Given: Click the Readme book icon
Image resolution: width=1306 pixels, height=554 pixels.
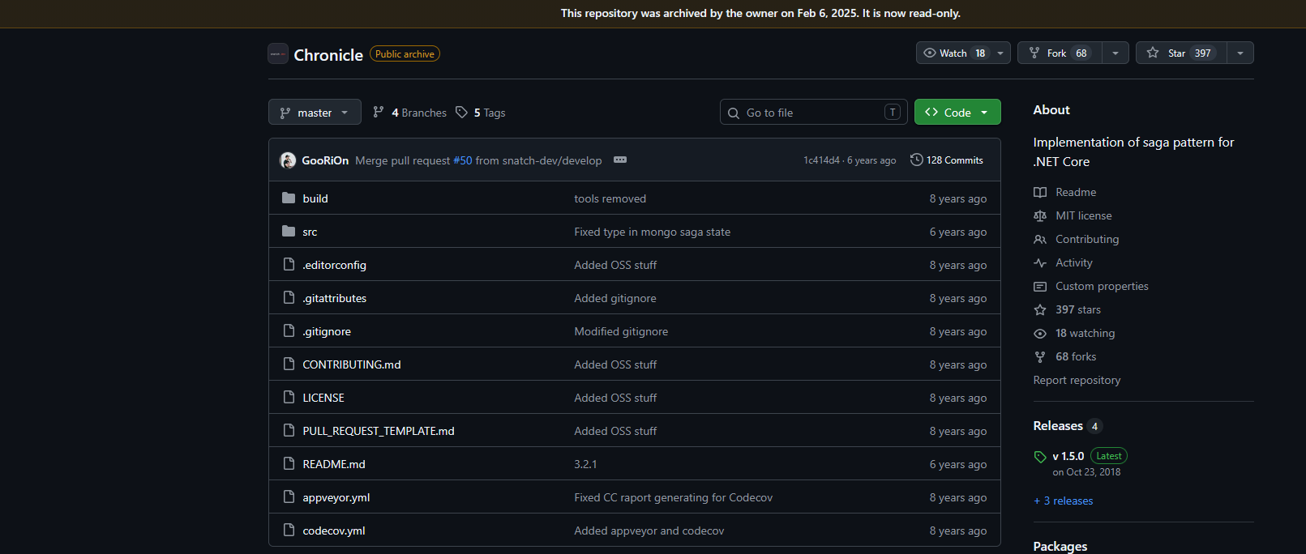Looking at the screenshot, I should pyautogui.click(x=1040, y=192).
